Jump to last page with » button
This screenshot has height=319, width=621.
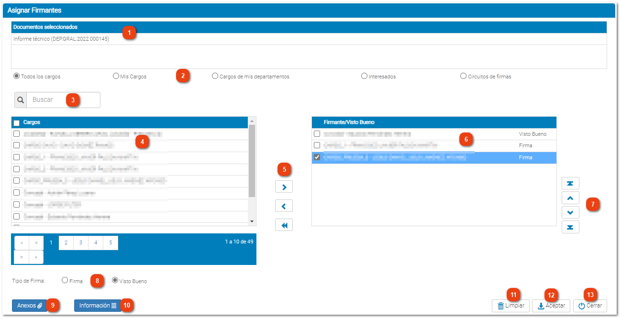click(x=36, y=257)
